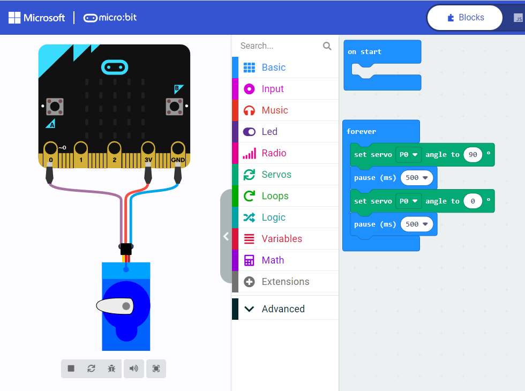
Task: Click the micro:bit face logo on the board
Action: (115, 67)
